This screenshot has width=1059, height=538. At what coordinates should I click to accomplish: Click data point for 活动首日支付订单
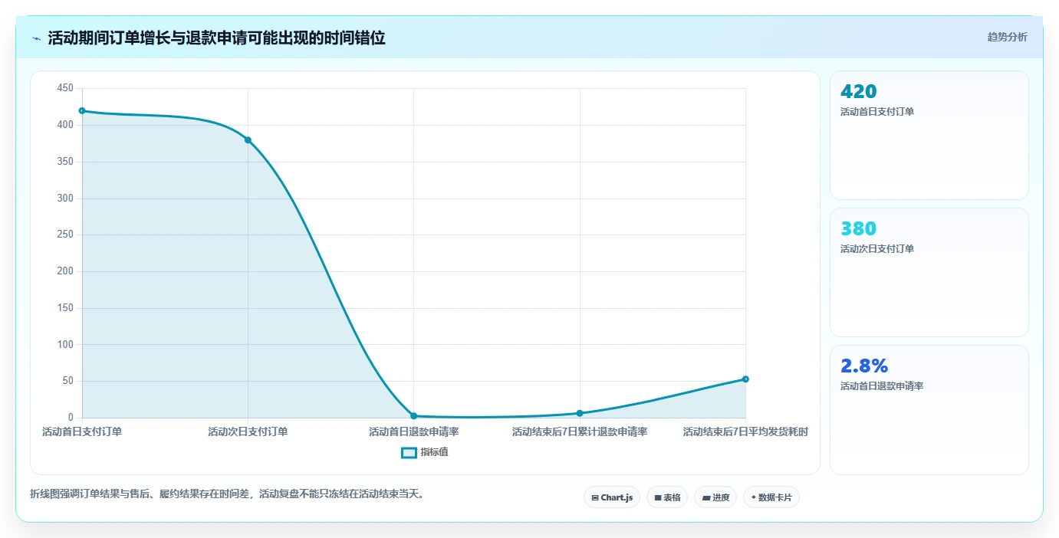[x=82, y=111]
